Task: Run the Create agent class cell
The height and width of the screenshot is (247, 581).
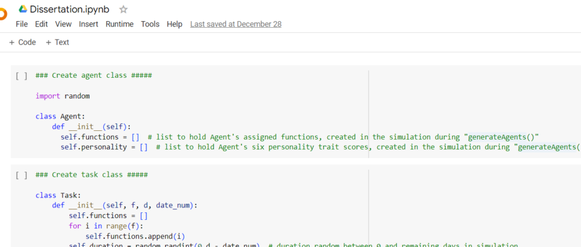Action: tap(21, 76)
